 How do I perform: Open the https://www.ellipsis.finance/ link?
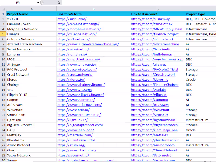pyautogui.click(x=80, y=95)
